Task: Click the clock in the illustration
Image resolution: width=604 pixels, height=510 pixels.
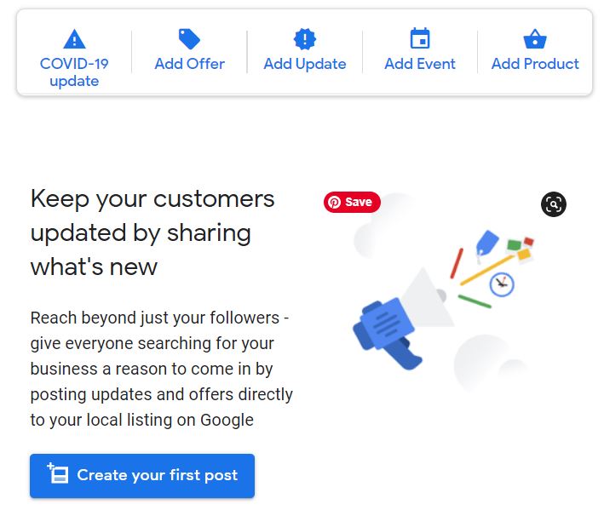Action: (502, 284)
